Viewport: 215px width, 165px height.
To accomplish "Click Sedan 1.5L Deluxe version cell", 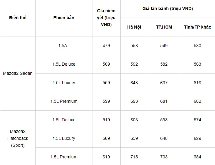I will [x=64, y=64].
